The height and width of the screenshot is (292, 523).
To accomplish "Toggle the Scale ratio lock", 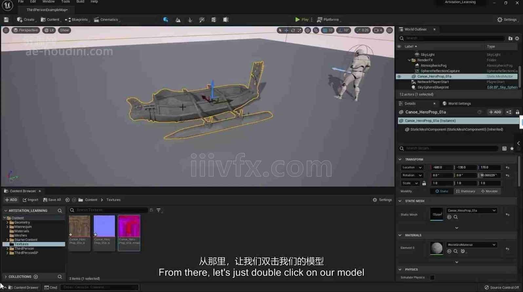I will 424,183.
